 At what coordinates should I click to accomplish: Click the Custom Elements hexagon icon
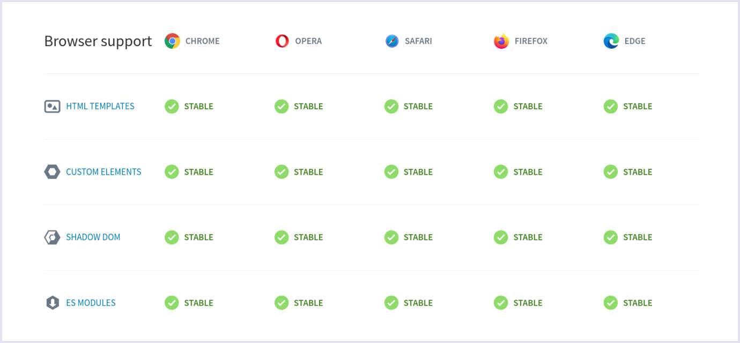click(52, 171)
